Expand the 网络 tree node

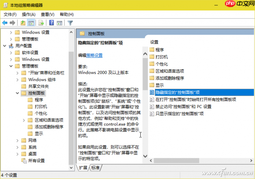coord(17,140)
